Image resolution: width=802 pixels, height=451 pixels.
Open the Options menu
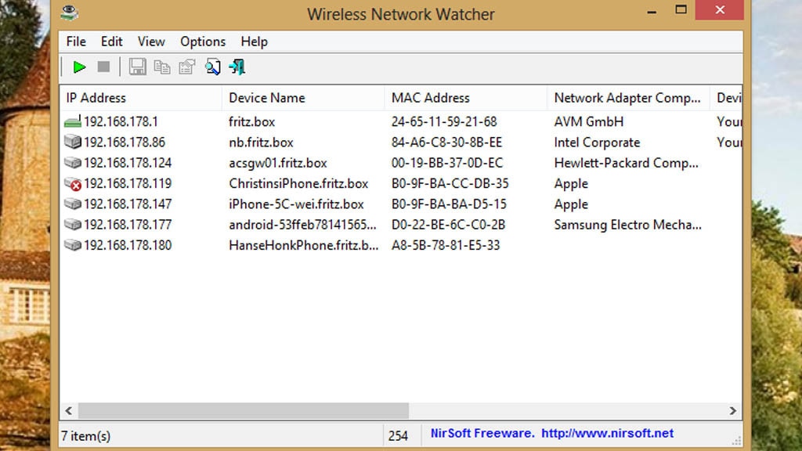202,41
